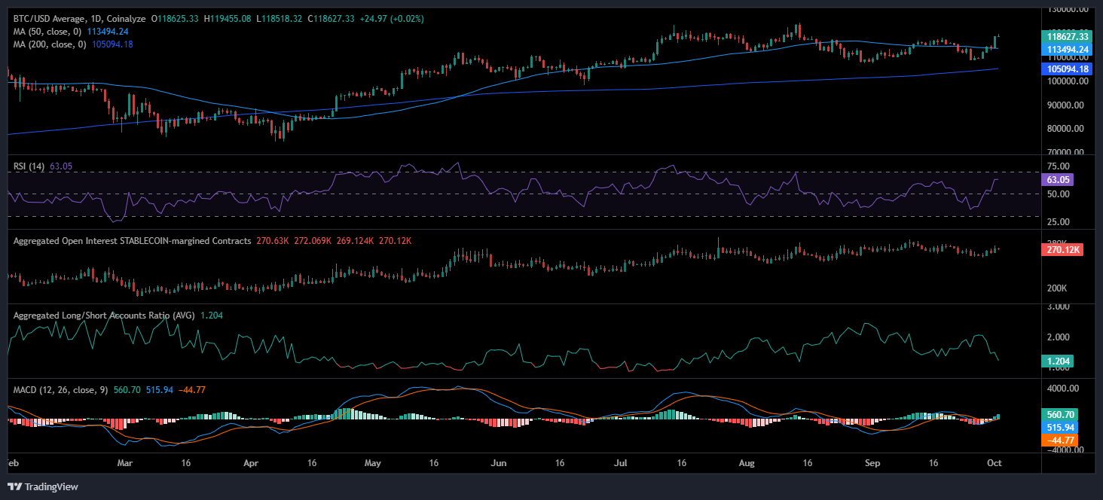Click the teal 1.204 ratio value tag
The image size is (1103, 500).
[1057, 361]
